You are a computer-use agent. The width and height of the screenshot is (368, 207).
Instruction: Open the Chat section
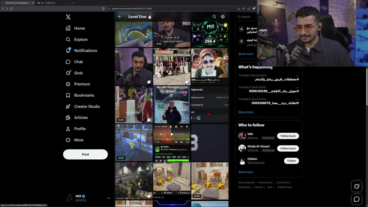[x=74, y=62]
